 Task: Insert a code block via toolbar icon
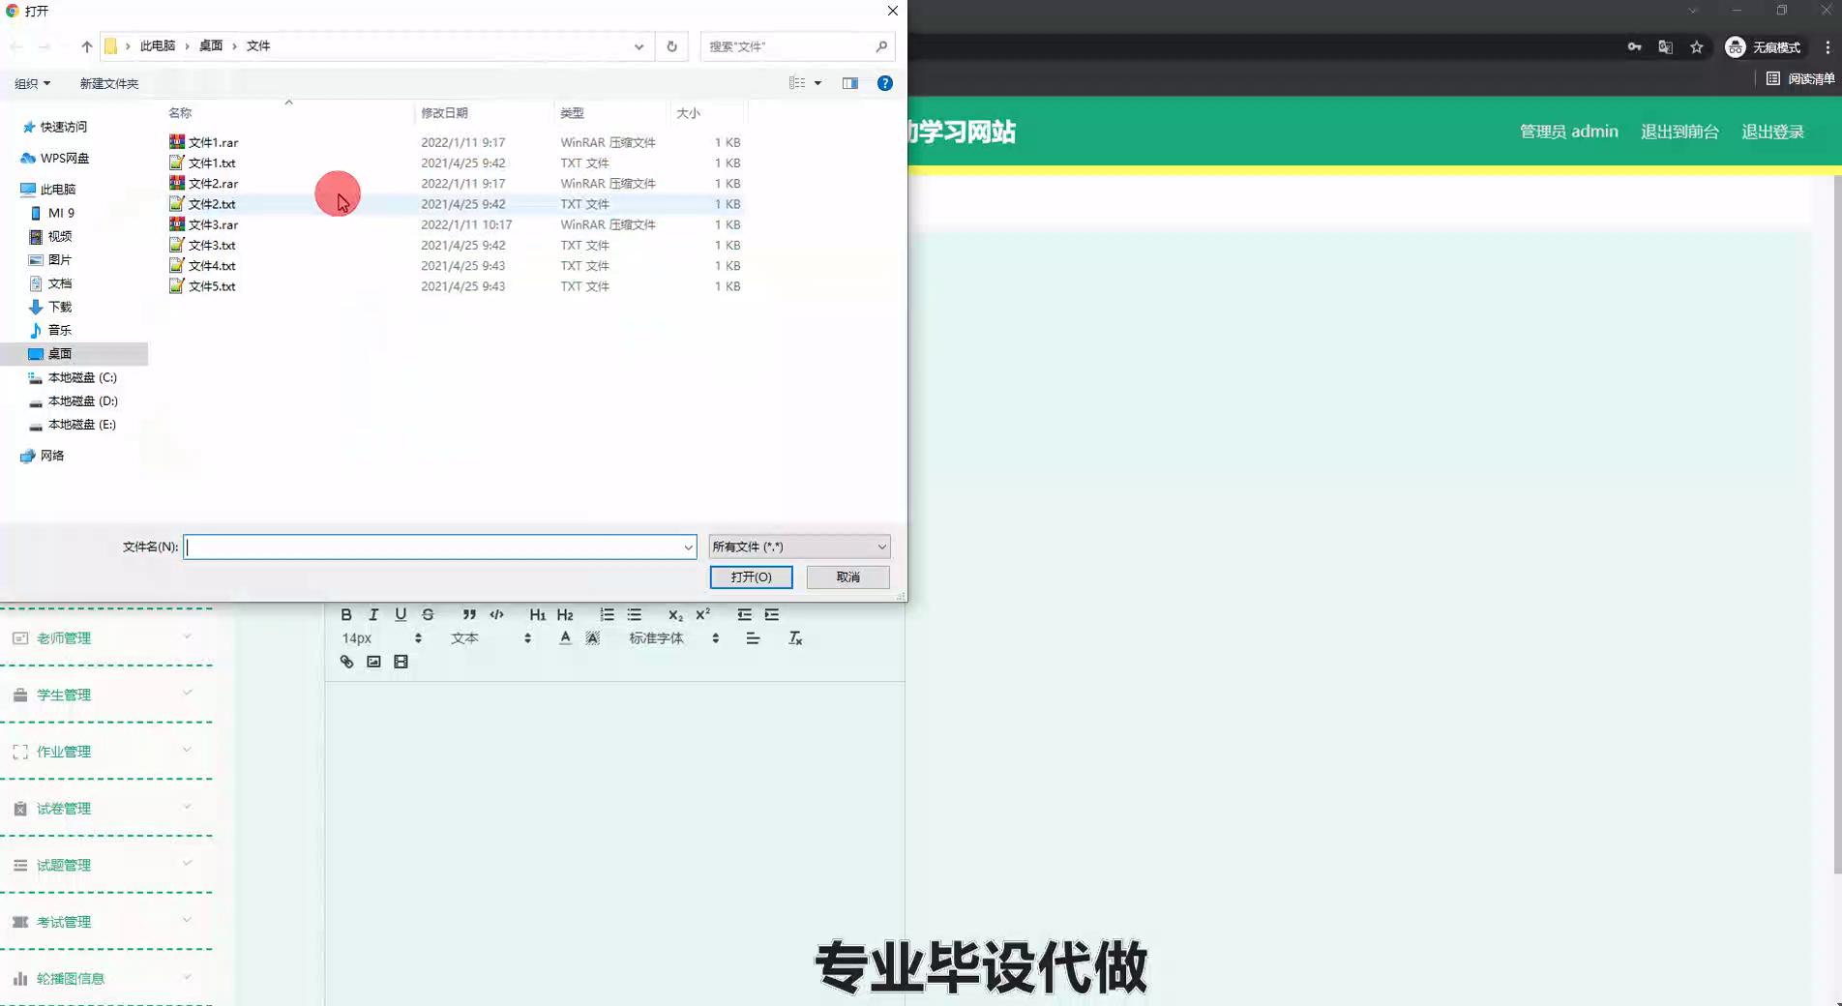coord(496,614)
